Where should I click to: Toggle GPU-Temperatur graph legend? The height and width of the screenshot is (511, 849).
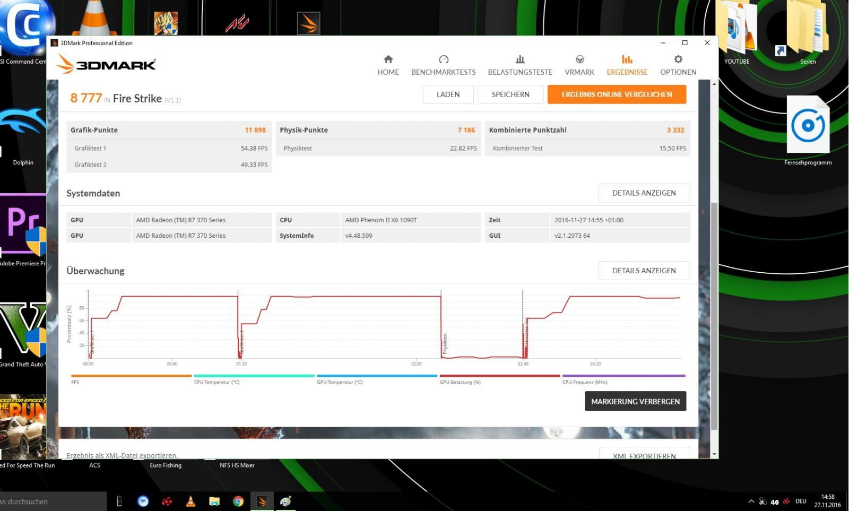click(x=377, y=378)
